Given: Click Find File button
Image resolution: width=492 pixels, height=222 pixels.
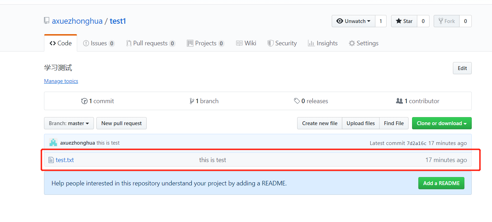Looking at the screenshot, I should (394, 123).
